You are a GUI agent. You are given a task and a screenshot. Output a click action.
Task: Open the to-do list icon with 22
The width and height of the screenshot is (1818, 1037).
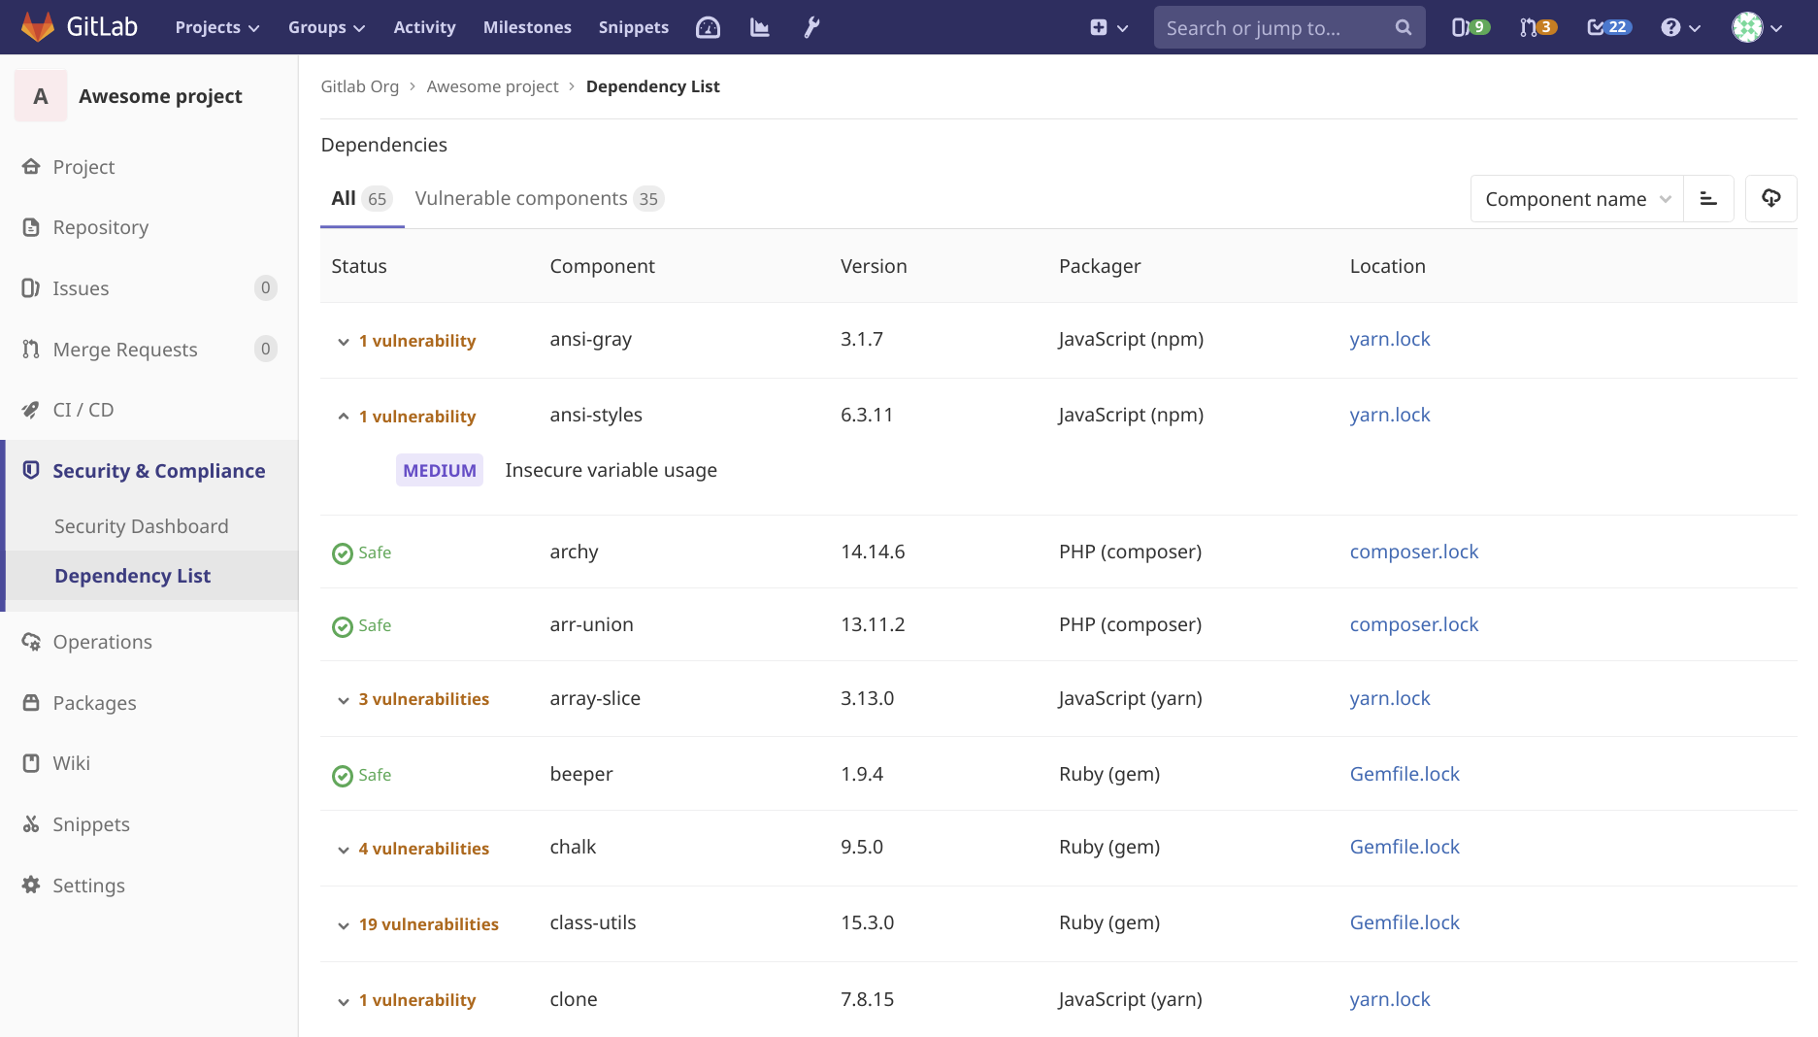point(1608,27)
